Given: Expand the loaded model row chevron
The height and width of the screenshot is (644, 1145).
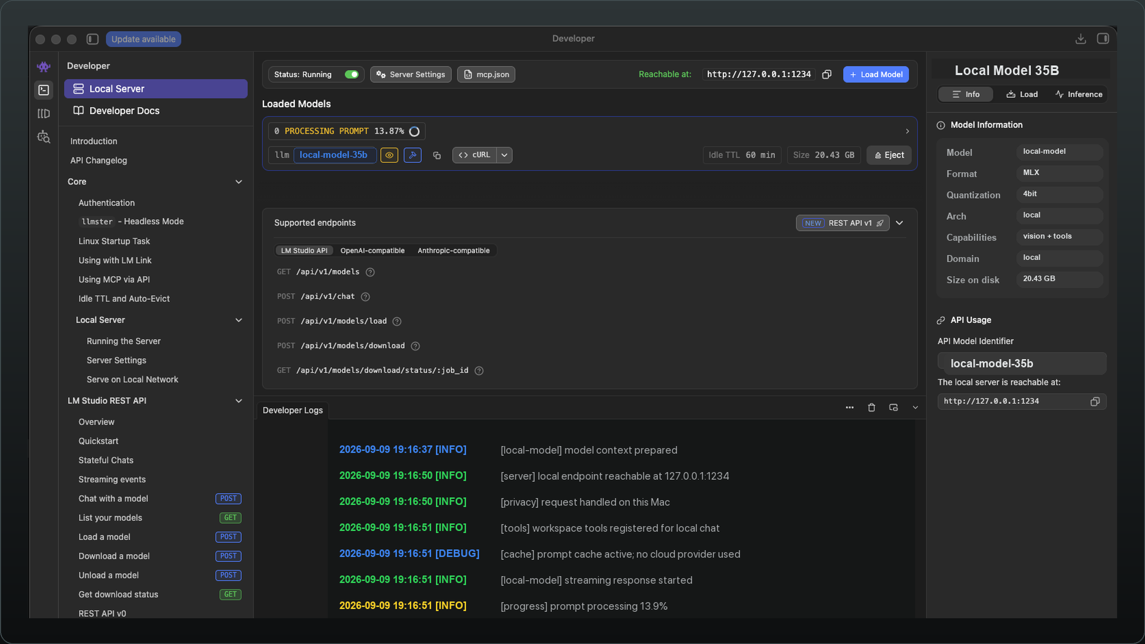Looking at the screenshot, I should point(907,131).
